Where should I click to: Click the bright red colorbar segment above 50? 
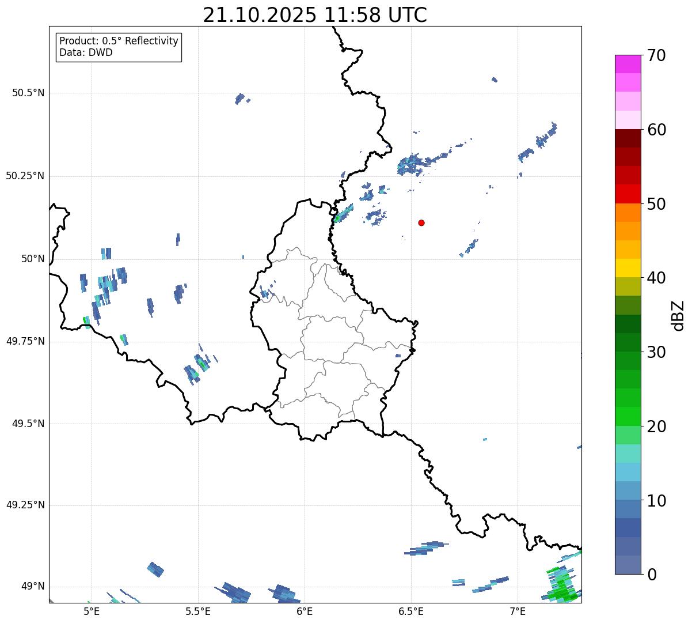pyautogui.click(x=628, y=194)
